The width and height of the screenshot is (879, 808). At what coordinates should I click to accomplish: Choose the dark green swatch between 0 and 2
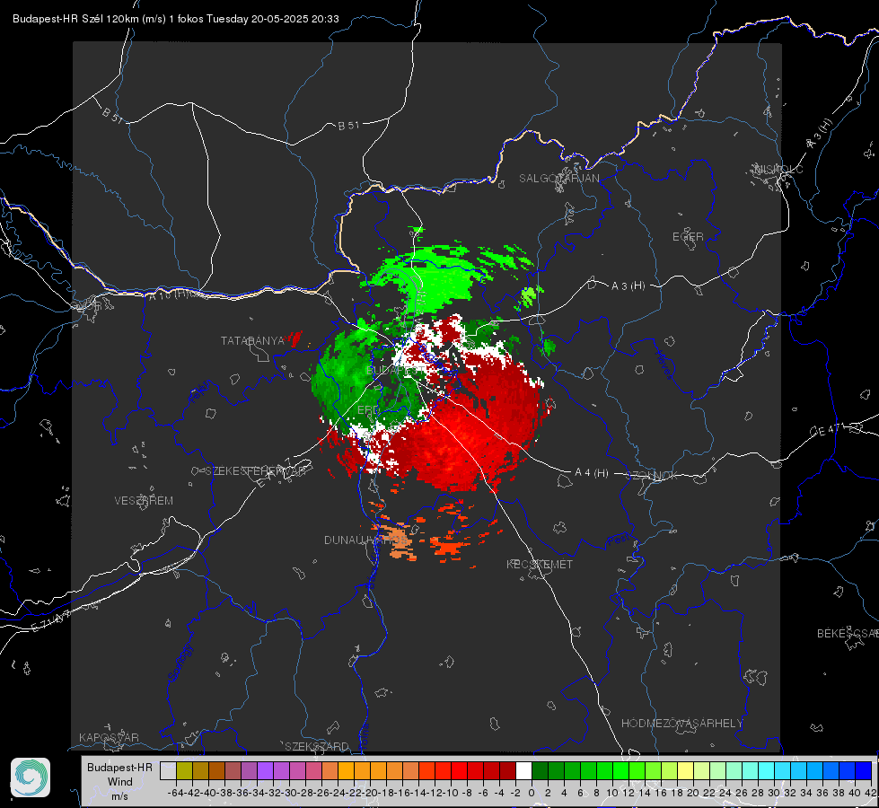click(x=540, y=770)
